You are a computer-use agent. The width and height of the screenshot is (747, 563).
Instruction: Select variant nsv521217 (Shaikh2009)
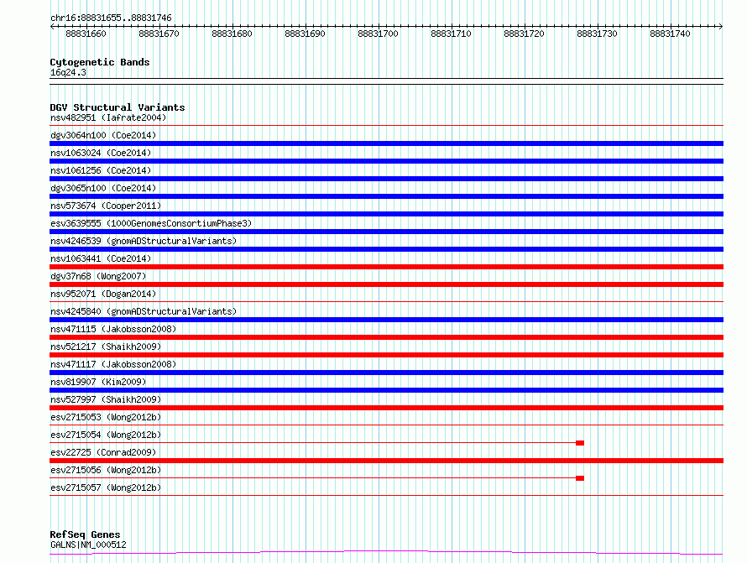pyautogui.click(x=106, y=347)
